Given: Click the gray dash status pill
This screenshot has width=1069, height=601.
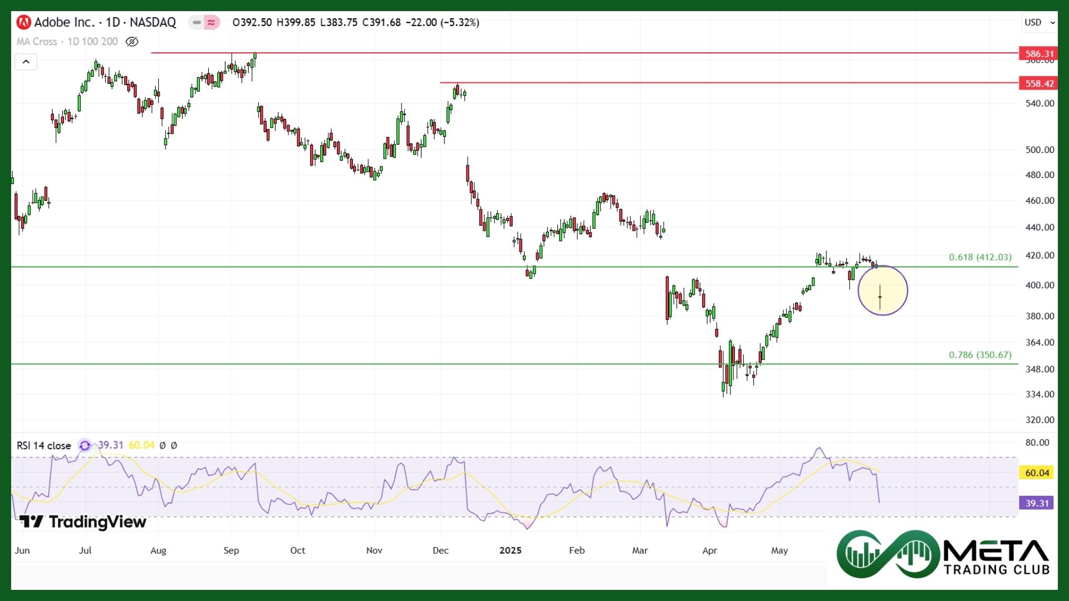Looking at the screenshot, I should point(197,22).
